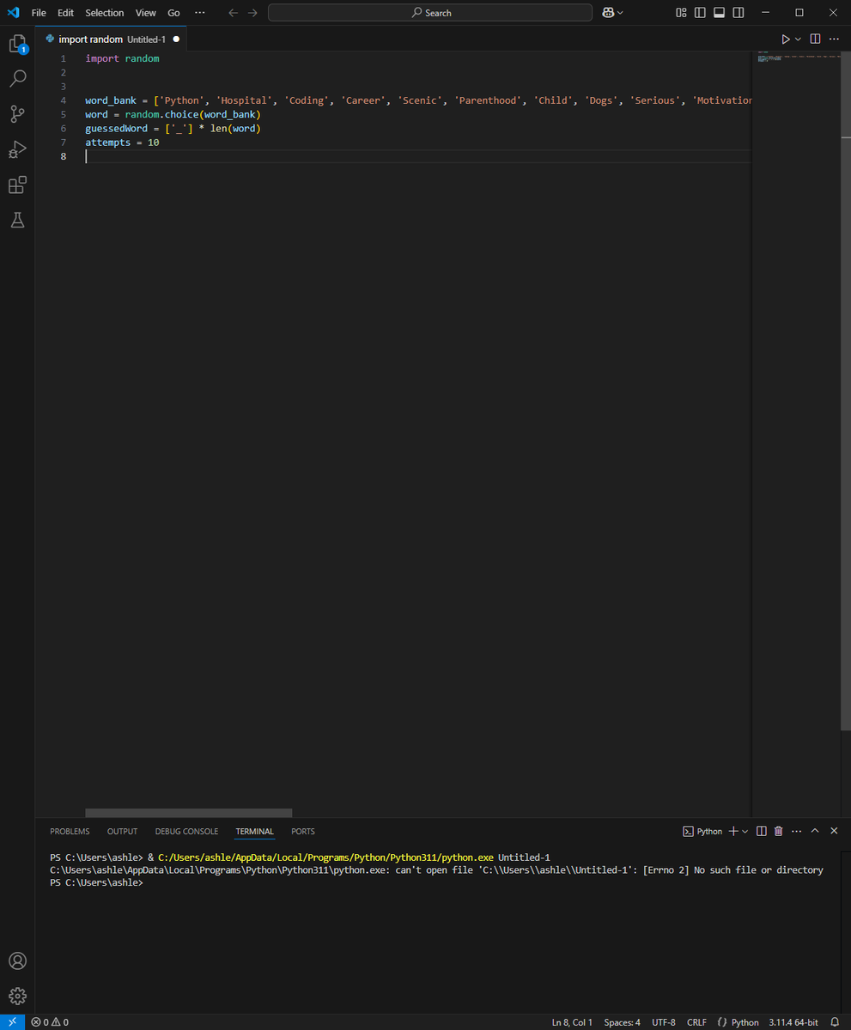Open the Selection menu
The height and width of the screenshot is (1030, 851).
pos(105,13)
